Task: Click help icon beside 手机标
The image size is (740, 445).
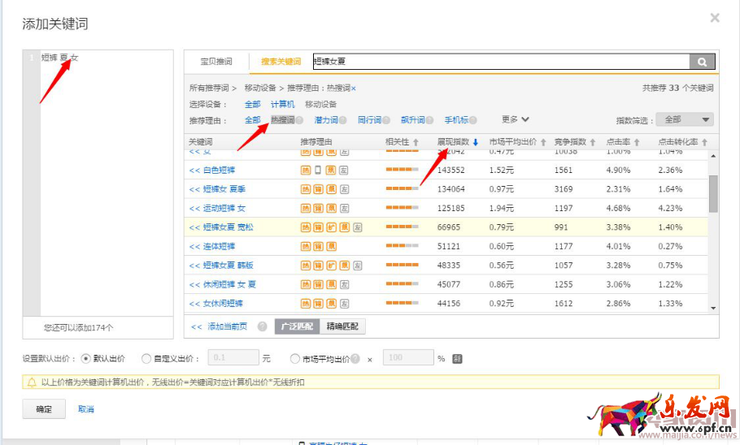Action: coord(473,120)
